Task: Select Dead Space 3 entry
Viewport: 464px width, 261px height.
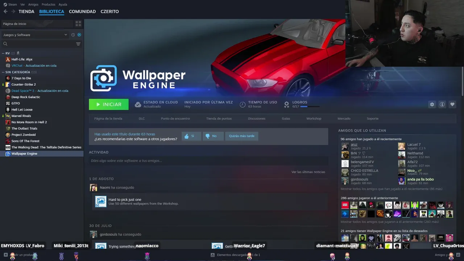Action: click(x=40, y=91)
